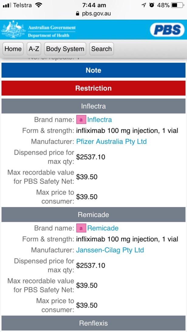Tap the Wi-Fi signal icon
This screenshot has height=332, width=187.
38,5
